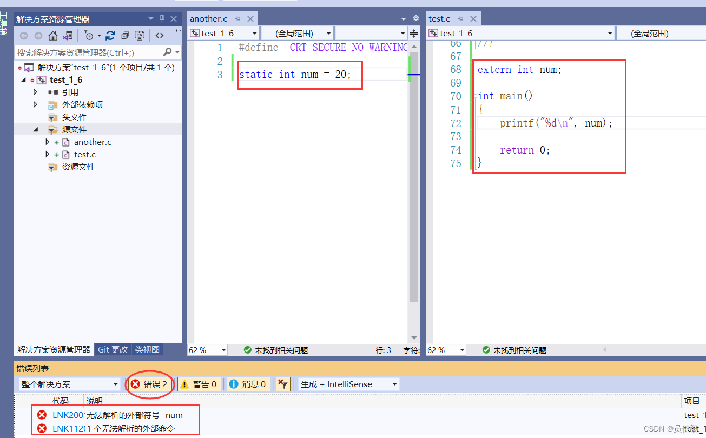706x438 pixels.
Task: Click the Forward arrow in Solution Explorer toolbar
Action: pos(38,36)
